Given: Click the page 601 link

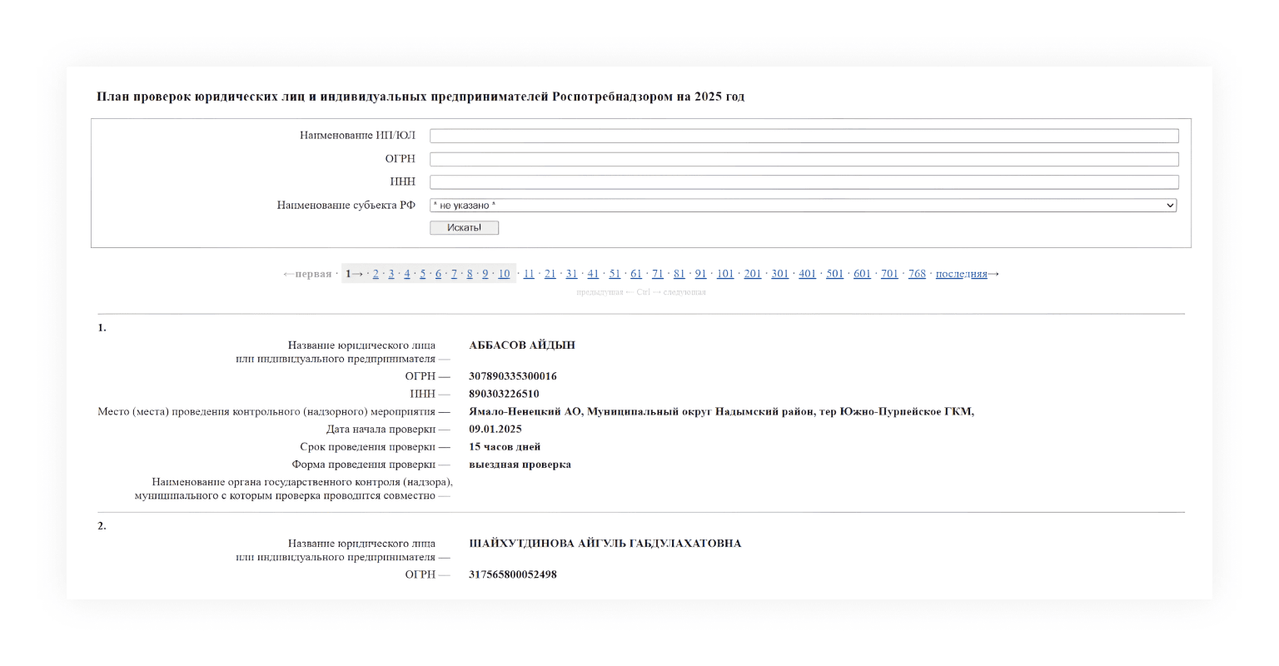Looking at the screenshot, I should click(863, 274).
